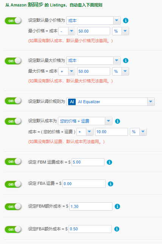Turn off default repricing rule toggle
Screen dimensions: 162x244
[x=13, y=101]
